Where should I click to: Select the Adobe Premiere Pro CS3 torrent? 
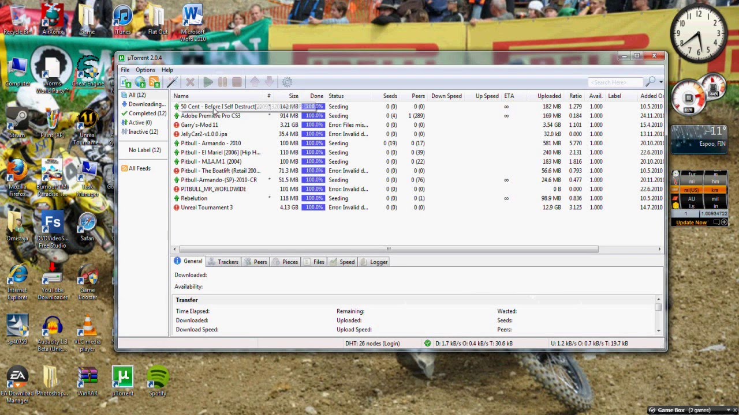coord(417,116)
